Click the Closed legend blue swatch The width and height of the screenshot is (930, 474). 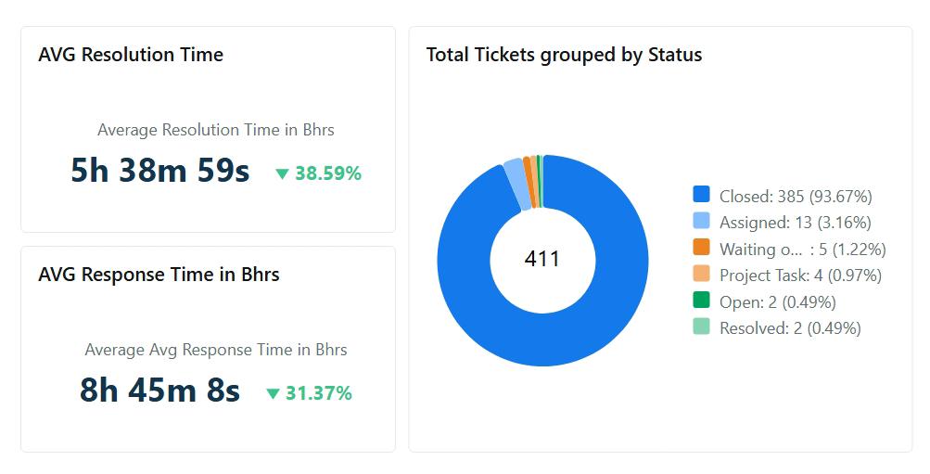(701, 195)
